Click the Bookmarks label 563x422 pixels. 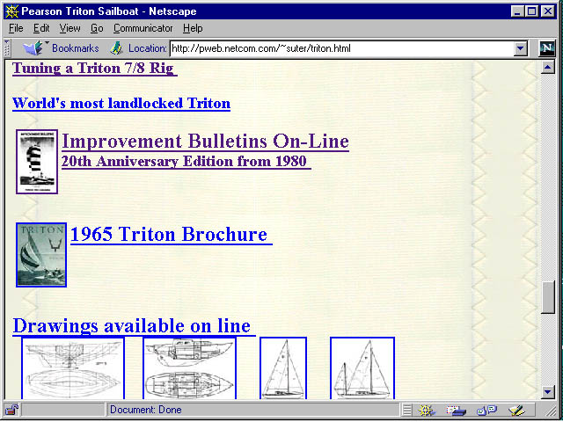[x=76, y=48]
